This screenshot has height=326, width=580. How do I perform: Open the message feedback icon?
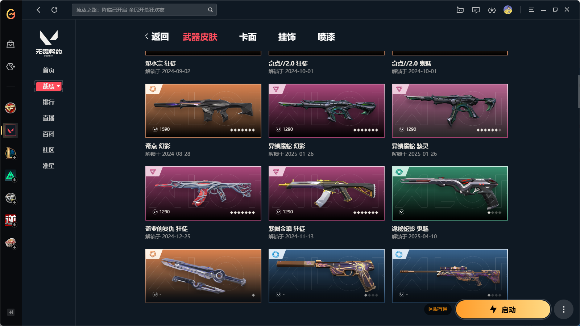pyautogui.click(x=476, y=10)
